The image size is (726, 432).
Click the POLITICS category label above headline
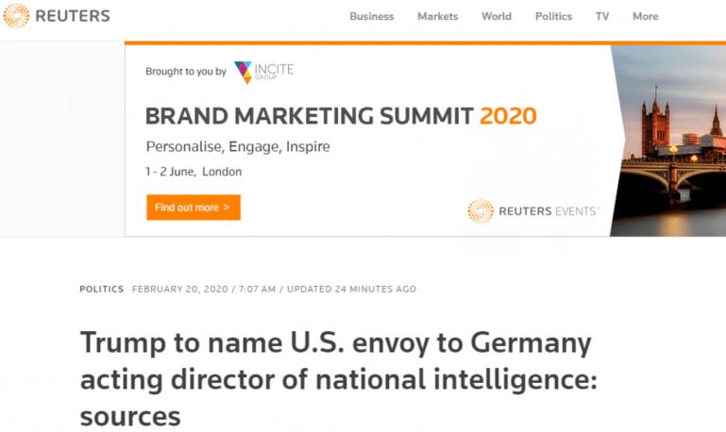pyautogui.click(x=101, y=289)
